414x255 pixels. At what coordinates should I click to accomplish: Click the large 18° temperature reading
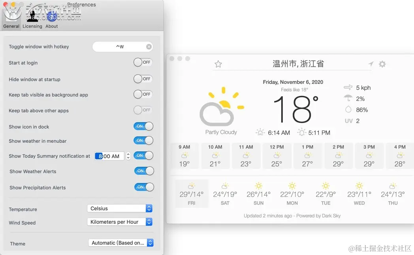click(296, 109)
